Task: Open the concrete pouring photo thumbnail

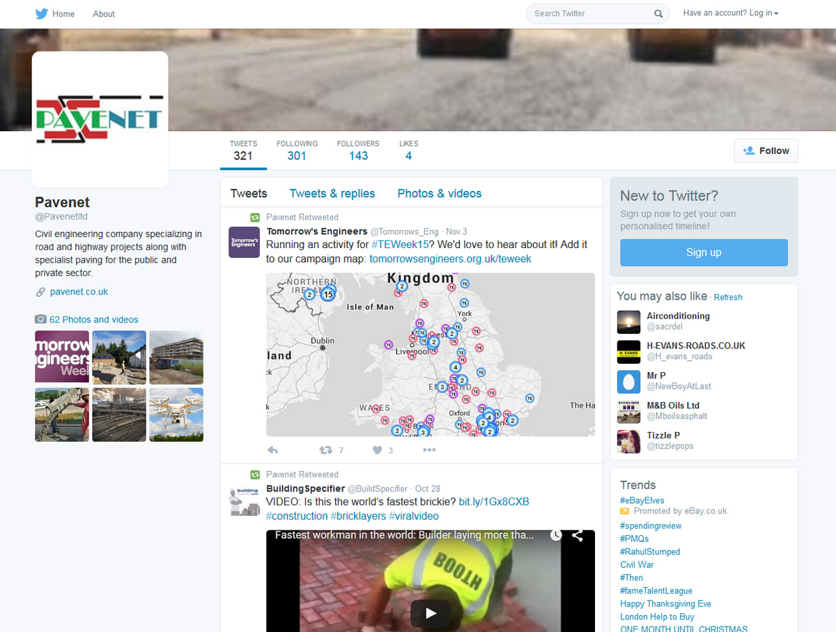Action: [62, 415]
